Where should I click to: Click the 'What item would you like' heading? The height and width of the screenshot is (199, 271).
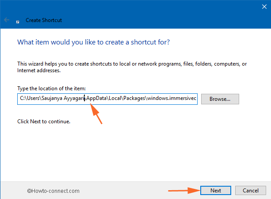pyautogui.click(x=93, y=42)
